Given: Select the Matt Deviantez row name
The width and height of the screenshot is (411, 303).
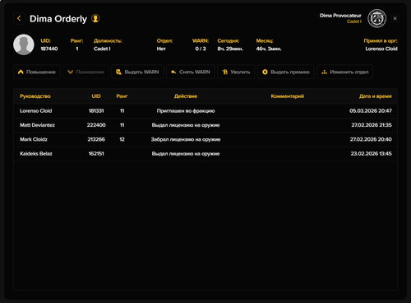Looking at the screenshot, I should click(37, 125).
